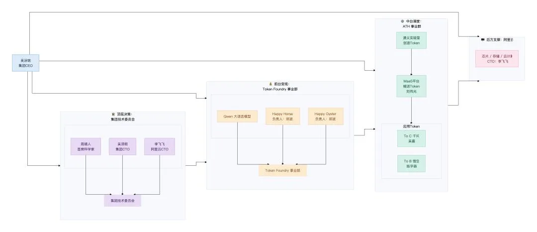Screen dimensions: 537x232
Task: Click the 顶层决策 group title icon
Action: pos(113,114)
